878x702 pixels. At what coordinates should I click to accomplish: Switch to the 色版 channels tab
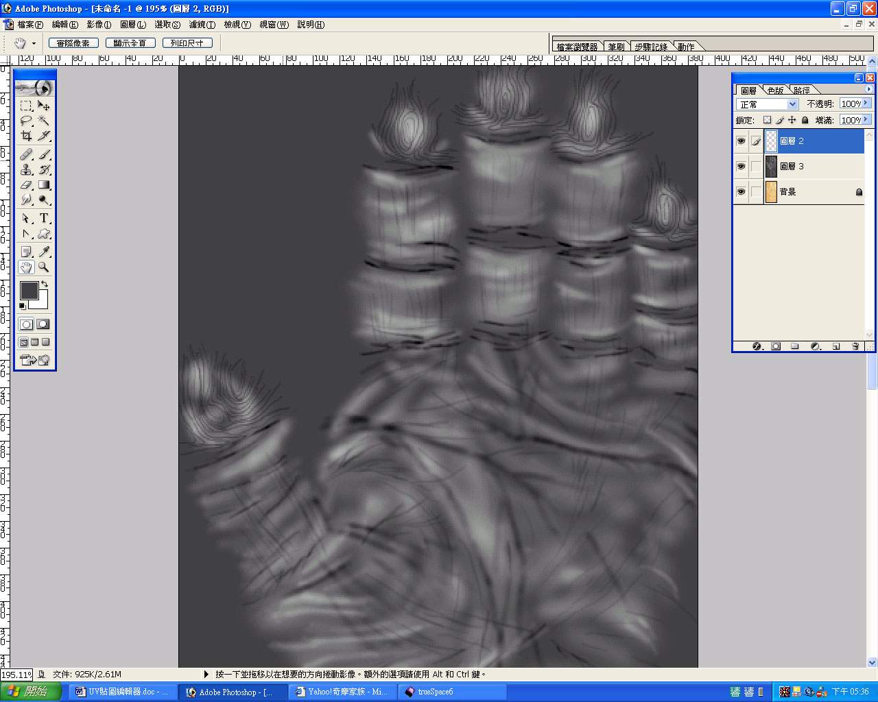click(x=775, y=90)
